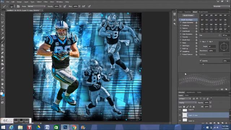231x130 pixels.
Task: Check the Flip X option
Action: (x=201, y=42)
